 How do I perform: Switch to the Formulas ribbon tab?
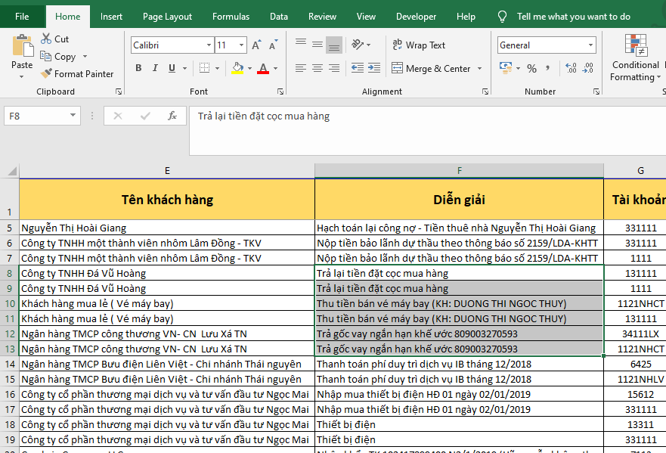(231, 17)
